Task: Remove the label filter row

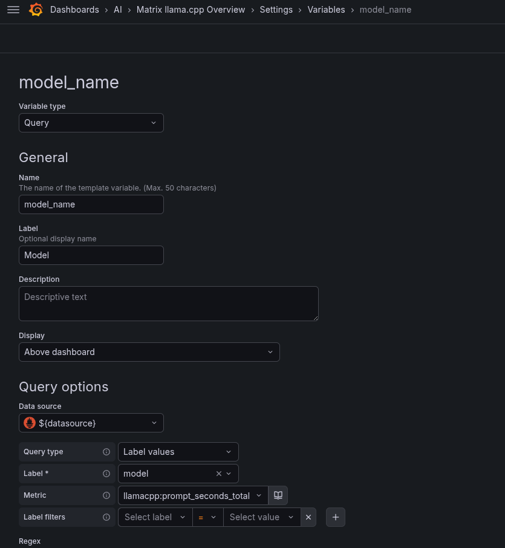Action: 308,517
